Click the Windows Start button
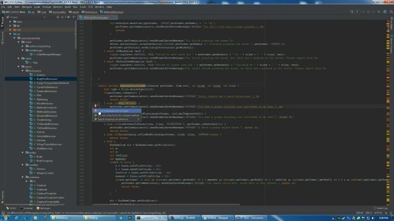The height and width of the screenshot is (221, 394). coord(5,218)
